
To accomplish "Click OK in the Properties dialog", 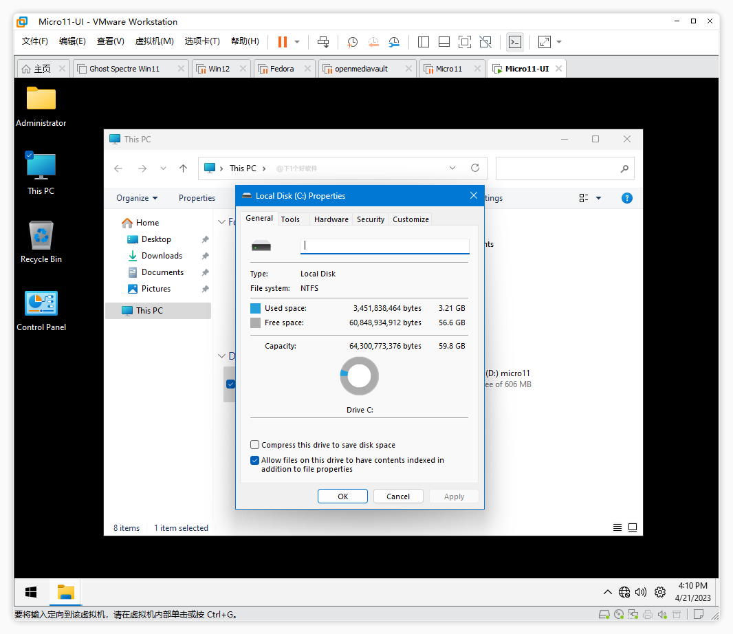I will [x=342, y=496].
